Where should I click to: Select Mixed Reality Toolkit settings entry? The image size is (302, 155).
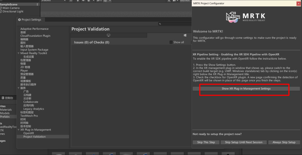click(34, 53)
